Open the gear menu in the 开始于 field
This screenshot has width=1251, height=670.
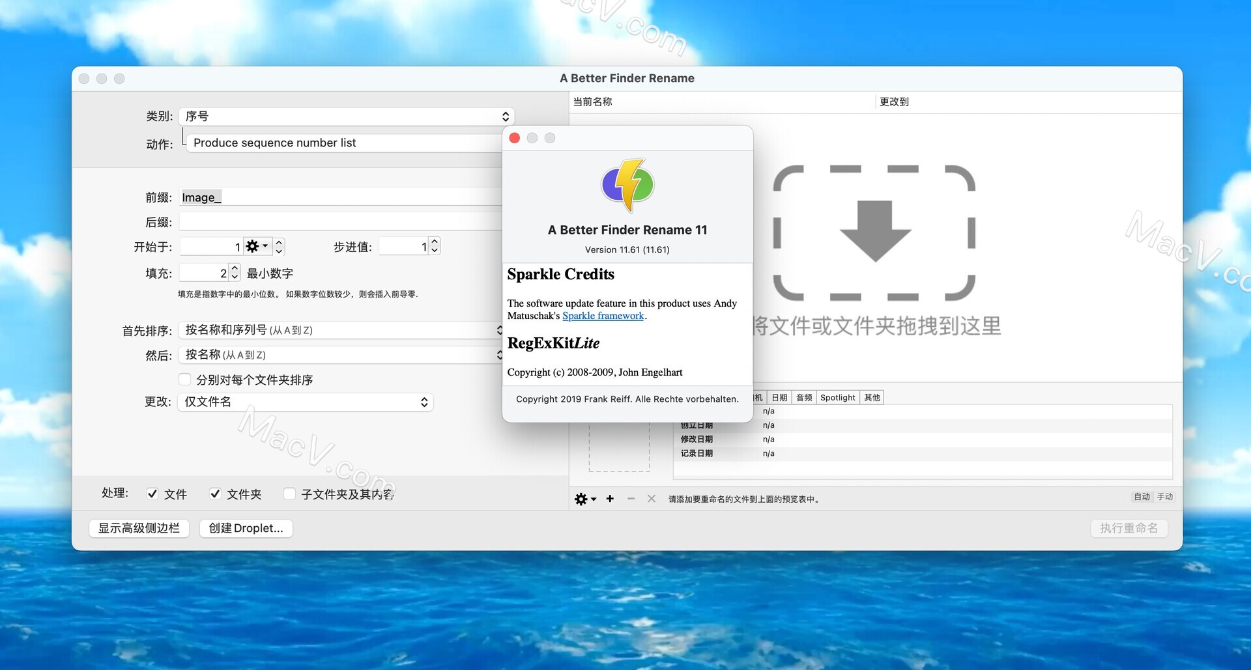tap(257, 246)
